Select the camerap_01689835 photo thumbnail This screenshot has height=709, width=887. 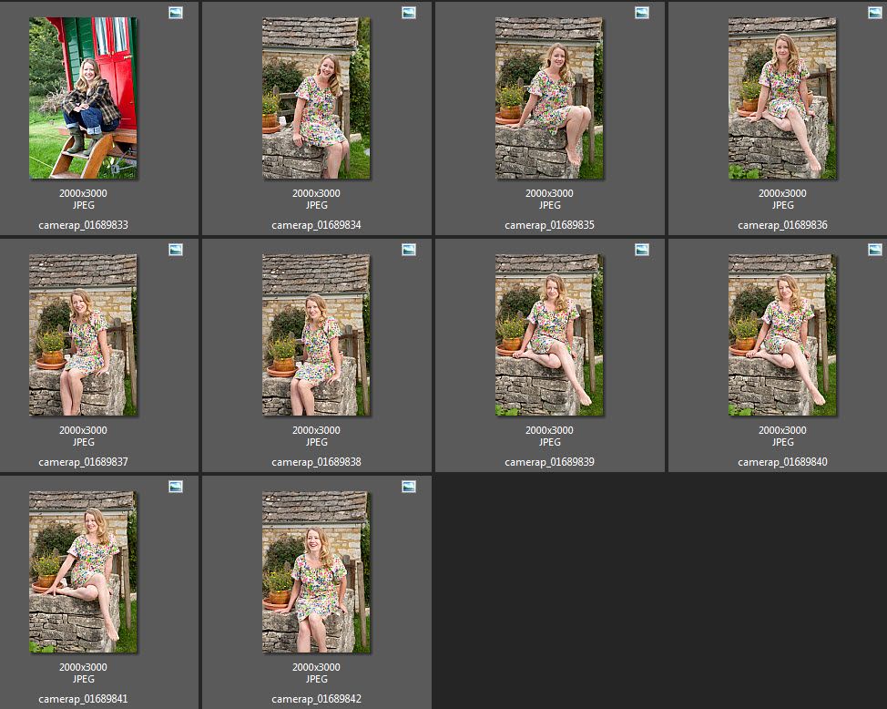tap(549, 98)
